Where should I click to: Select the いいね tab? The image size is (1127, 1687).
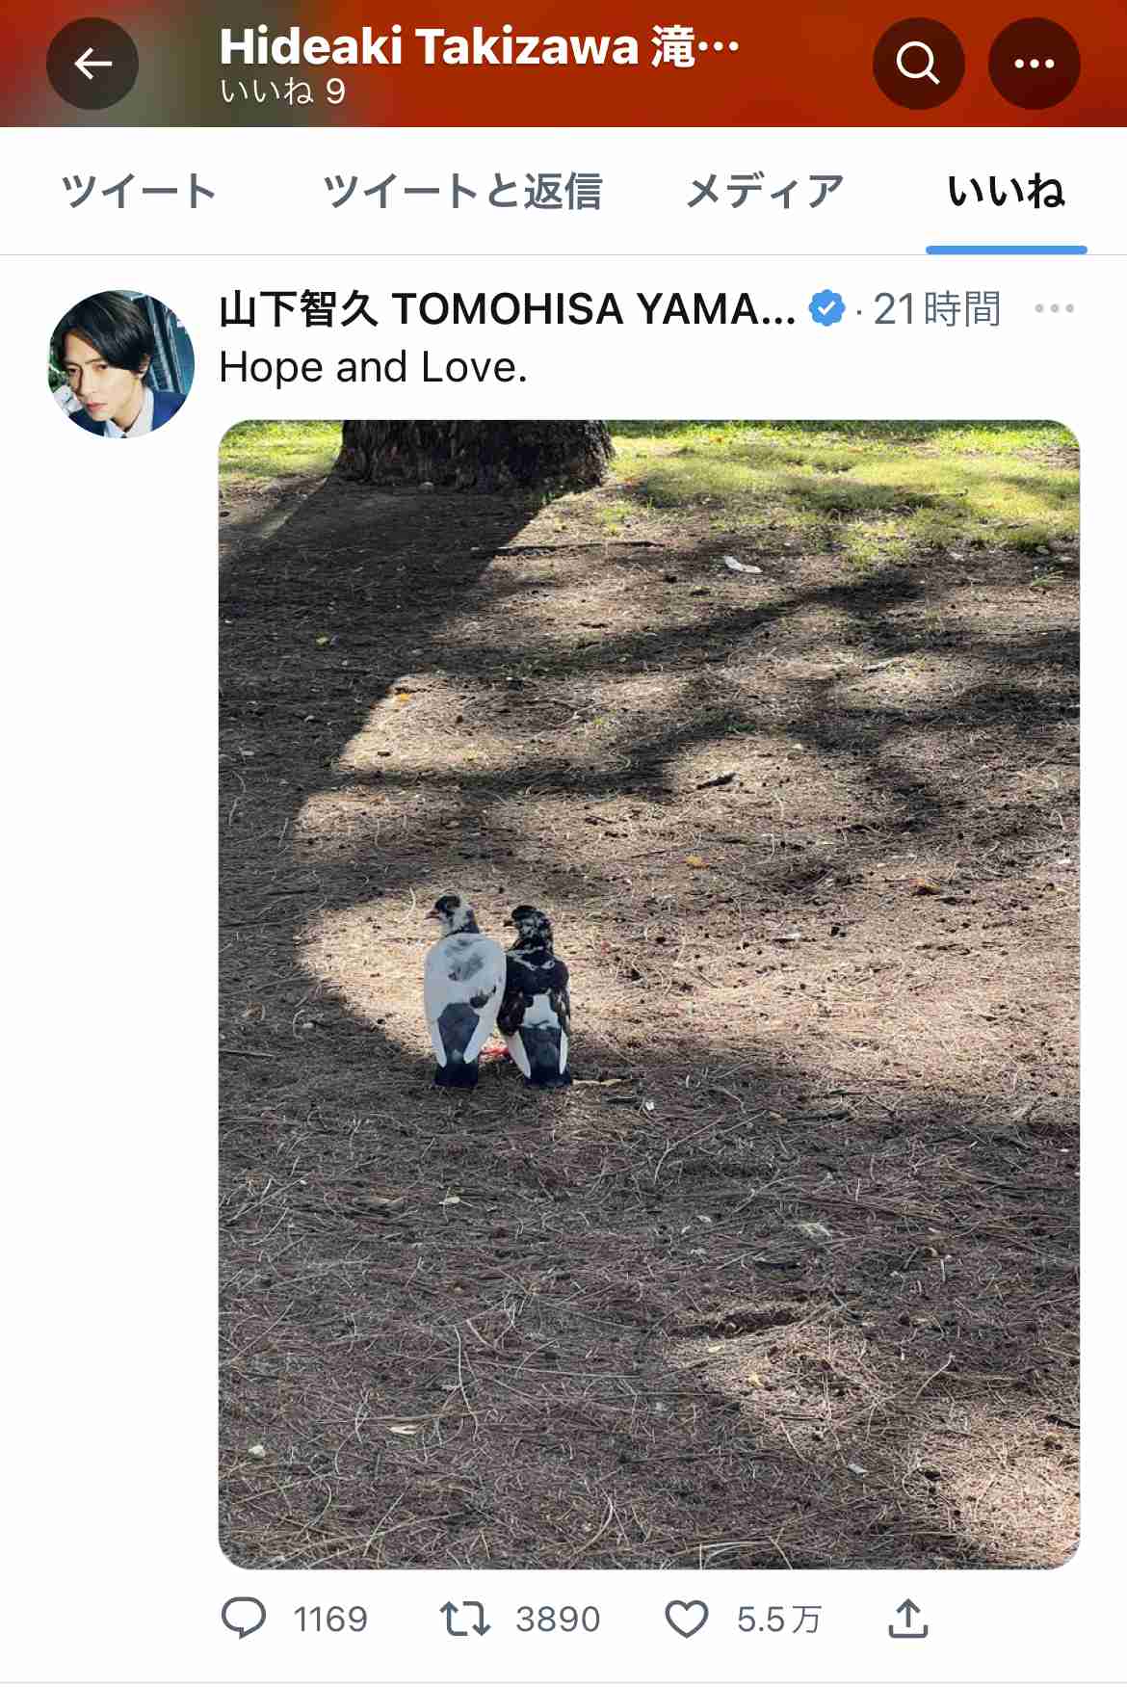click(1007, 191)
